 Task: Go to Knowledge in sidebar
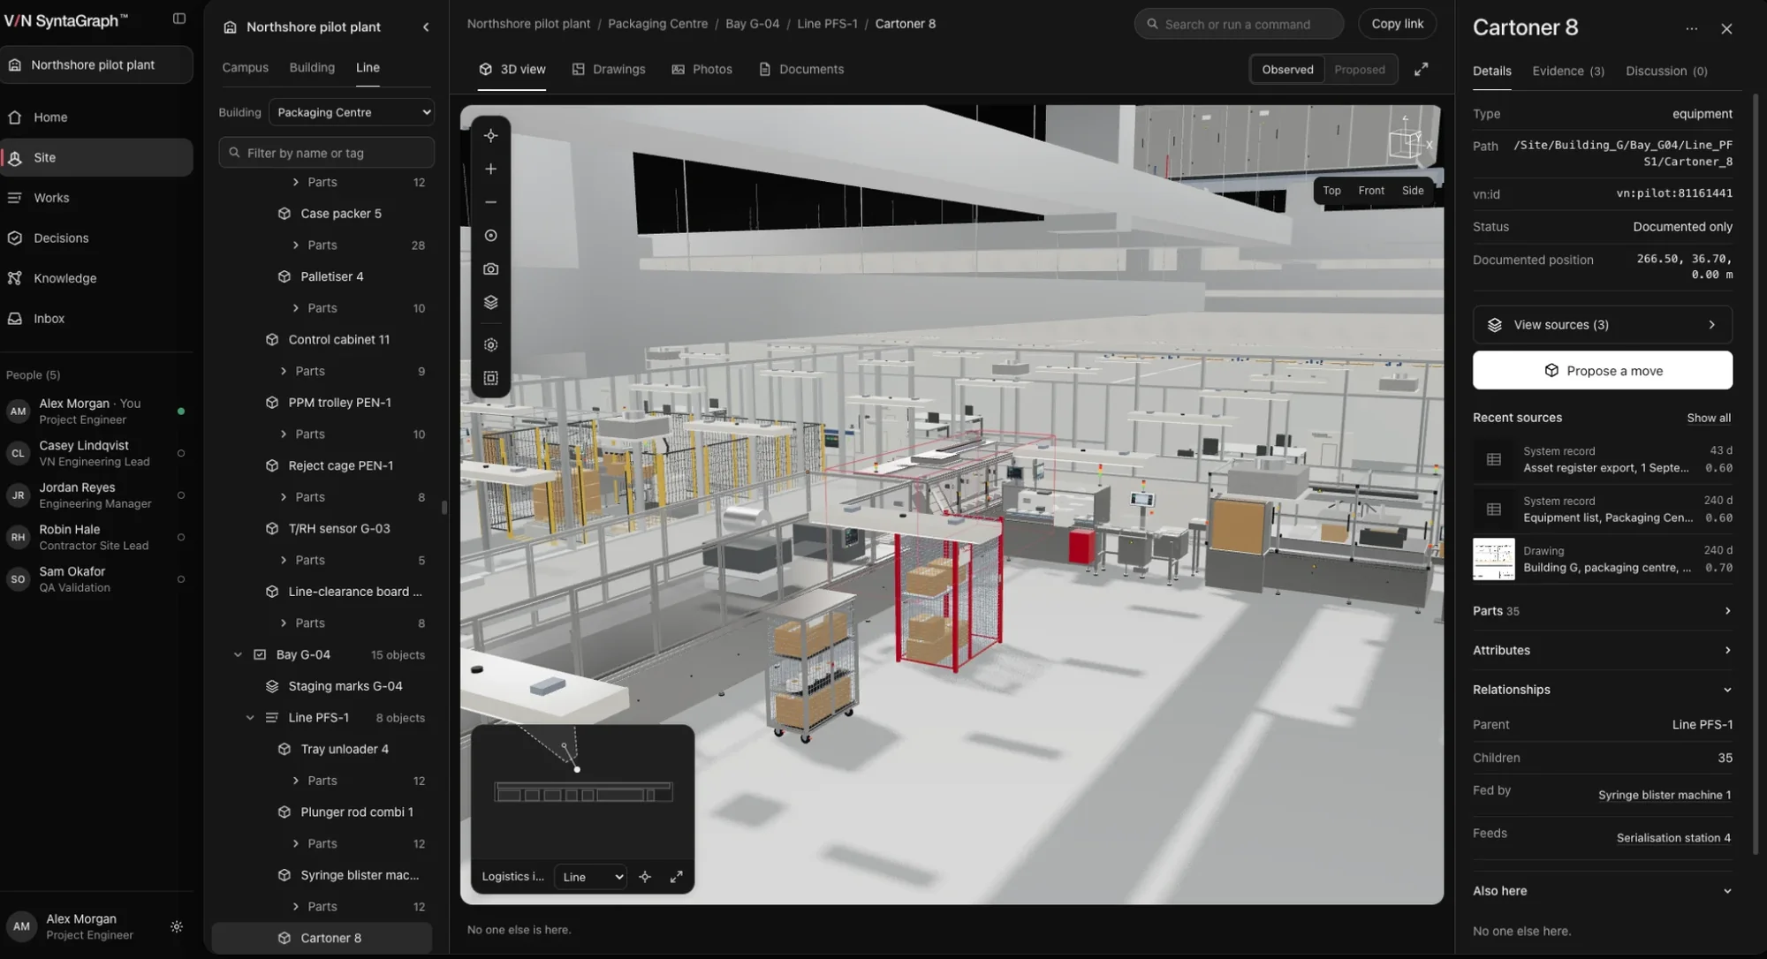click(64, 278)
